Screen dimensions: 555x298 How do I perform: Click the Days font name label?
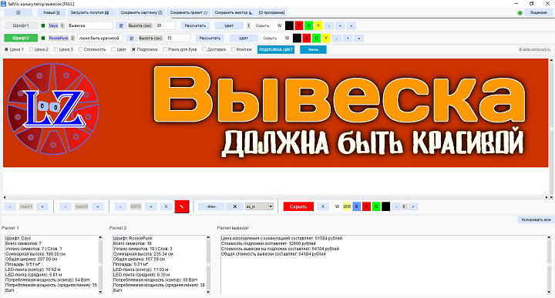click(x=53, y=25)
